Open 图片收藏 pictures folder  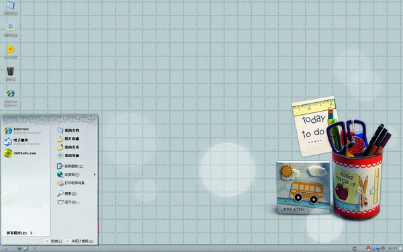tap(68, 139)
